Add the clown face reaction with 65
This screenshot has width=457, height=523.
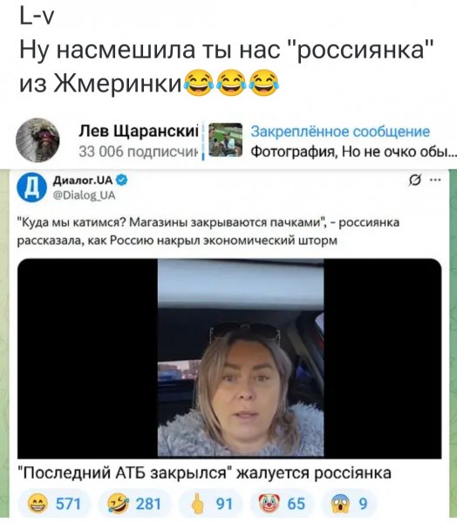click(x=282, y=503)
